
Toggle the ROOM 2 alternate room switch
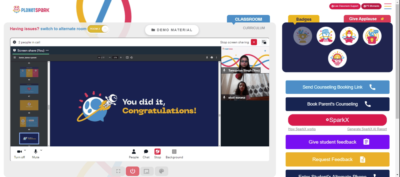[98, 29]
